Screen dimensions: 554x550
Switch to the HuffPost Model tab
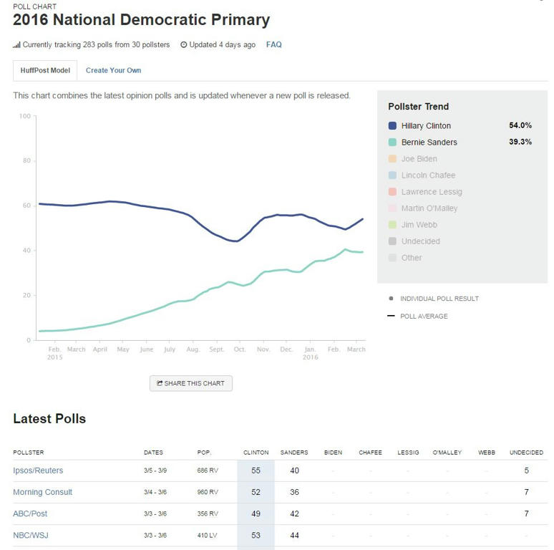click(x=45, y=70)
